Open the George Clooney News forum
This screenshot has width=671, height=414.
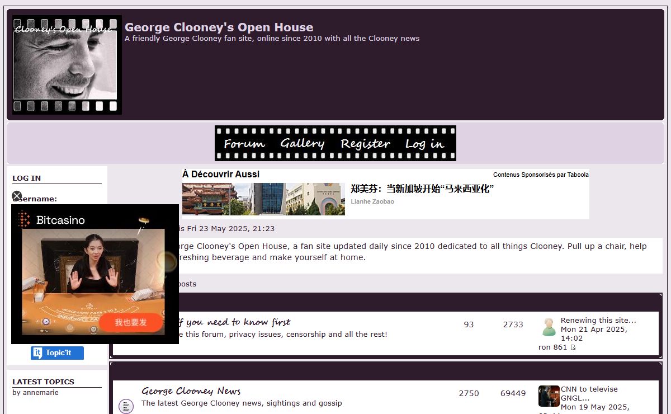[x=191, y=391]
